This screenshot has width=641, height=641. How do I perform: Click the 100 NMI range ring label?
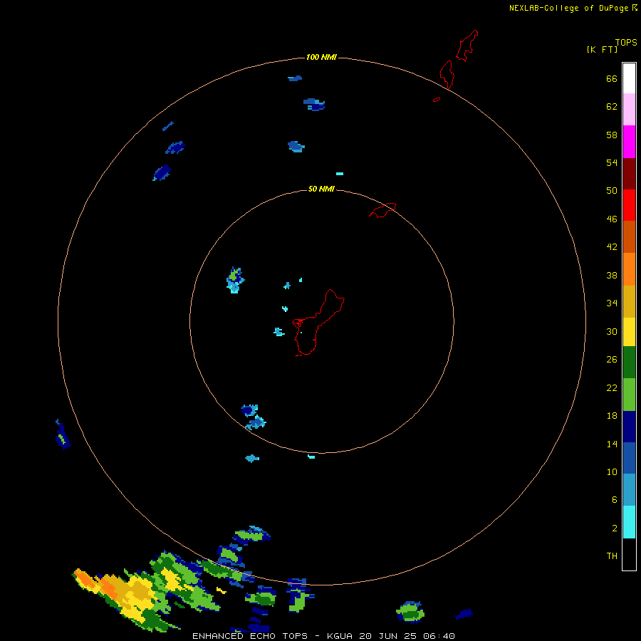click(321, 57)
